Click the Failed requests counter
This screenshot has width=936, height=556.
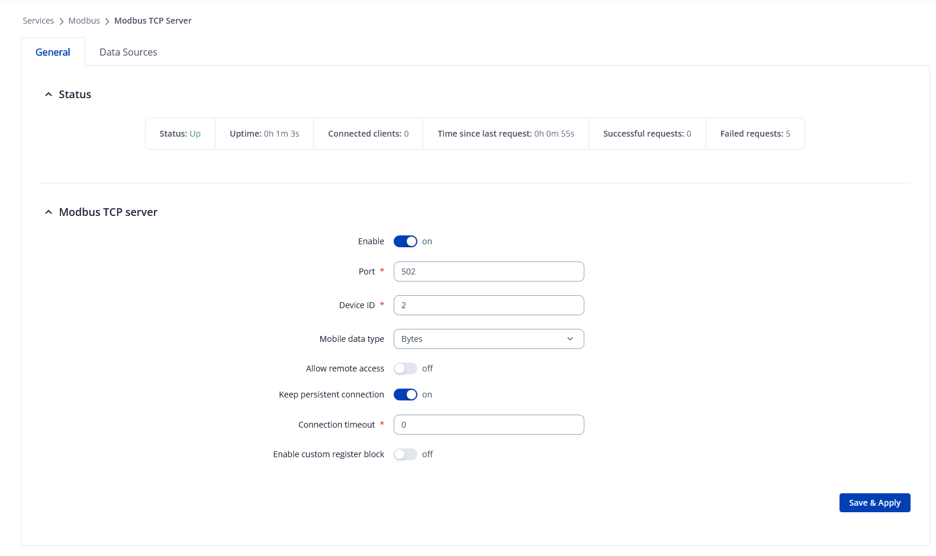click(755, 134)
